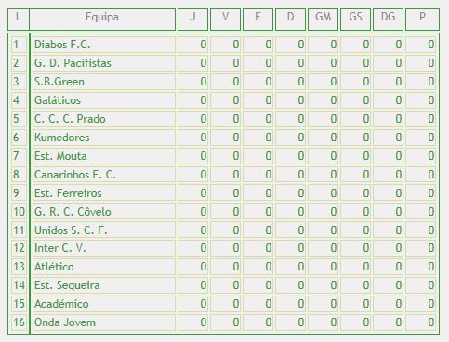This screenshot has height=342, width=449.
Task: Click the Est. Ferreiros team name
Action: 68,193
